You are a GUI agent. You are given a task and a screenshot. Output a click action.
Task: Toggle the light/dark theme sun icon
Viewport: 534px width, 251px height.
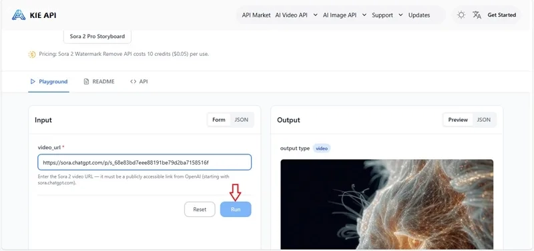tap(461, 15)
